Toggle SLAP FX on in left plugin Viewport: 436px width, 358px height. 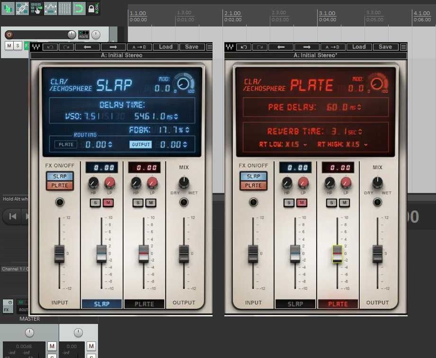click(x=60, y=176)
